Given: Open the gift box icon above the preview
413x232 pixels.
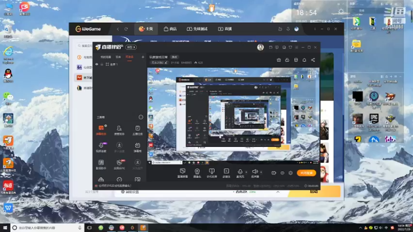Looking at the screenshot, I should (279, 60).
